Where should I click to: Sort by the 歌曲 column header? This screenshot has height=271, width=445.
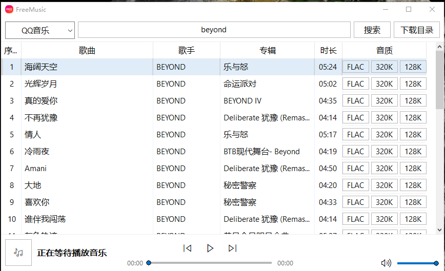[87, 50]
